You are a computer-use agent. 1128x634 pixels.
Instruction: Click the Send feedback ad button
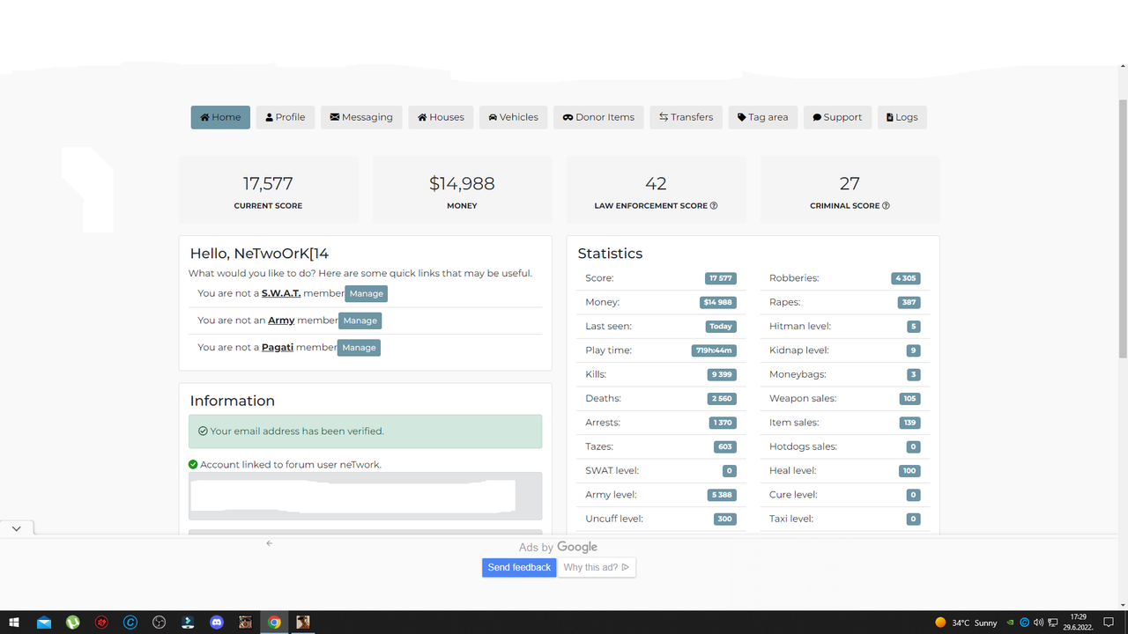pos(519,568)
